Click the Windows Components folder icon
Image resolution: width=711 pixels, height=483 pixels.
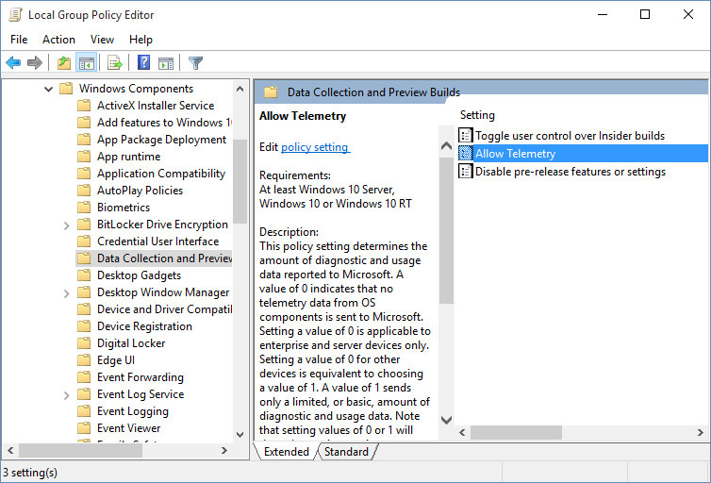click(x=66, y=88)
